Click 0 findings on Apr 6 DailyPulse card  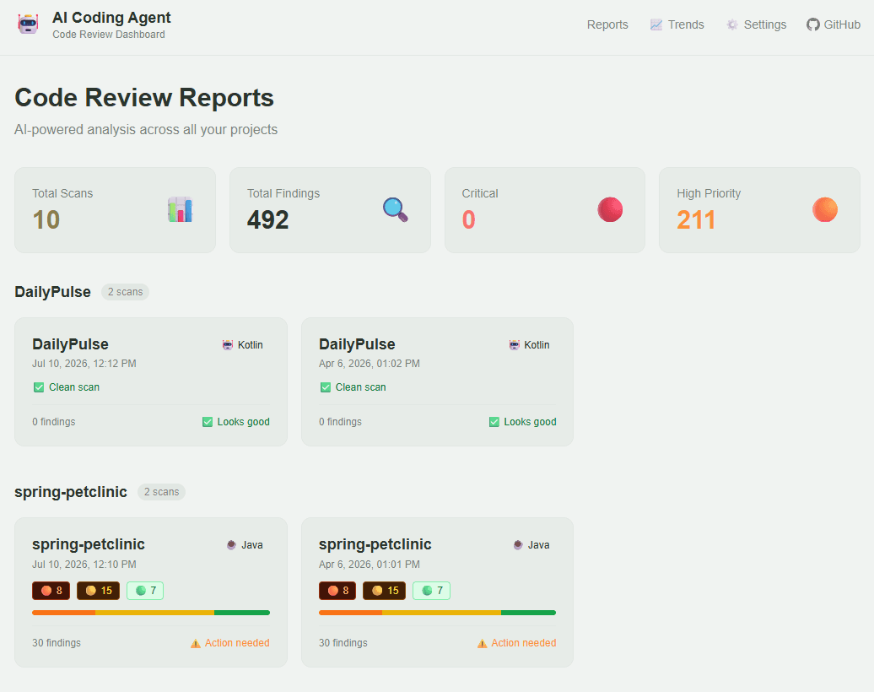pyautogui.click(x=340, y=422)
